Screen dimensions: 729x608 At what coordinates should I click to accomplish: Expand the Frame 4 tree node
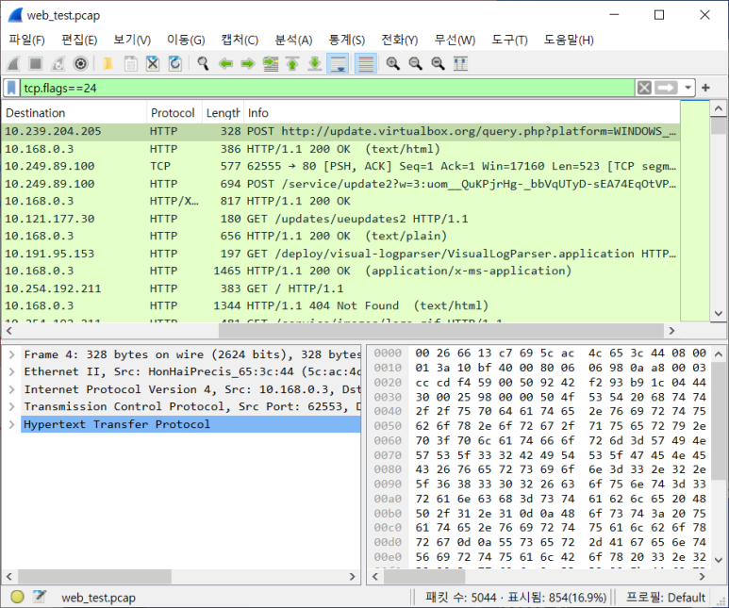pos(12,354)
